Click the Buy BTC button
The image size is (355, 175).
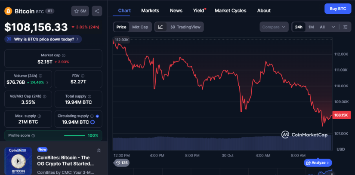tap(338, 9)
